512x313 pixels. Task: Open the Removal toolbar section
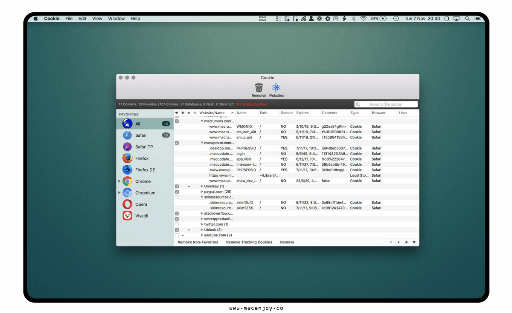tap(259, 90)
